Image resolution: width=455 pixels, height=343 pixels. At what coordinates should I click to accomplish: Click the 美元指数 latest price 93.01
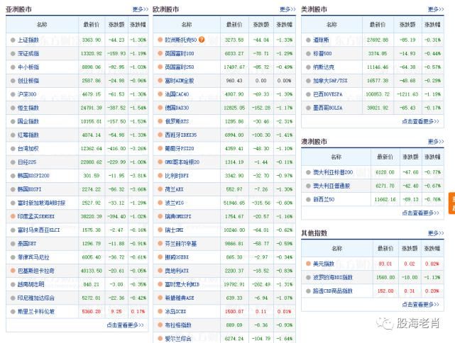[x=385, y=264]
